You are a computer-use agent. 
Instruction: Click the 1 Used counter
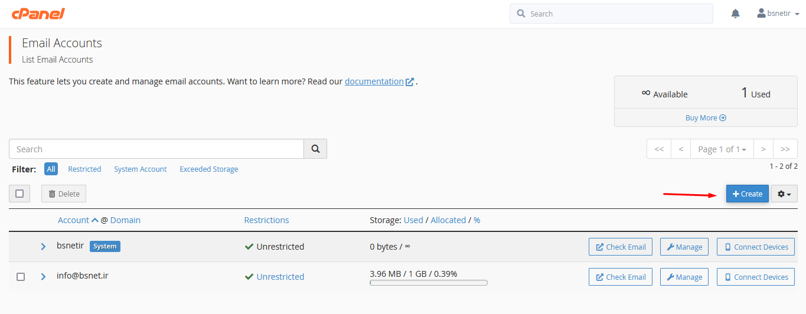(756, 93)
